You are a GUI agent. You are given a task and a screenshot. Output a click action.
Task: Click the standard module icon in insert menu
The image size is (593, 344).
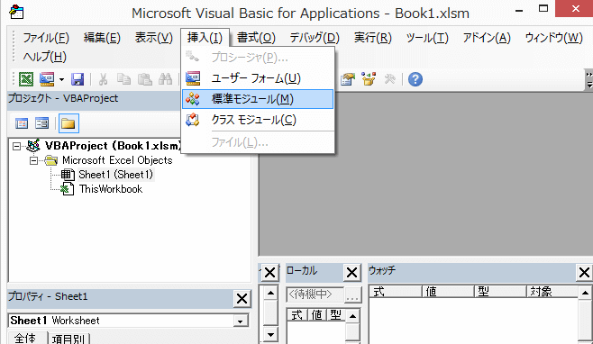193,99
